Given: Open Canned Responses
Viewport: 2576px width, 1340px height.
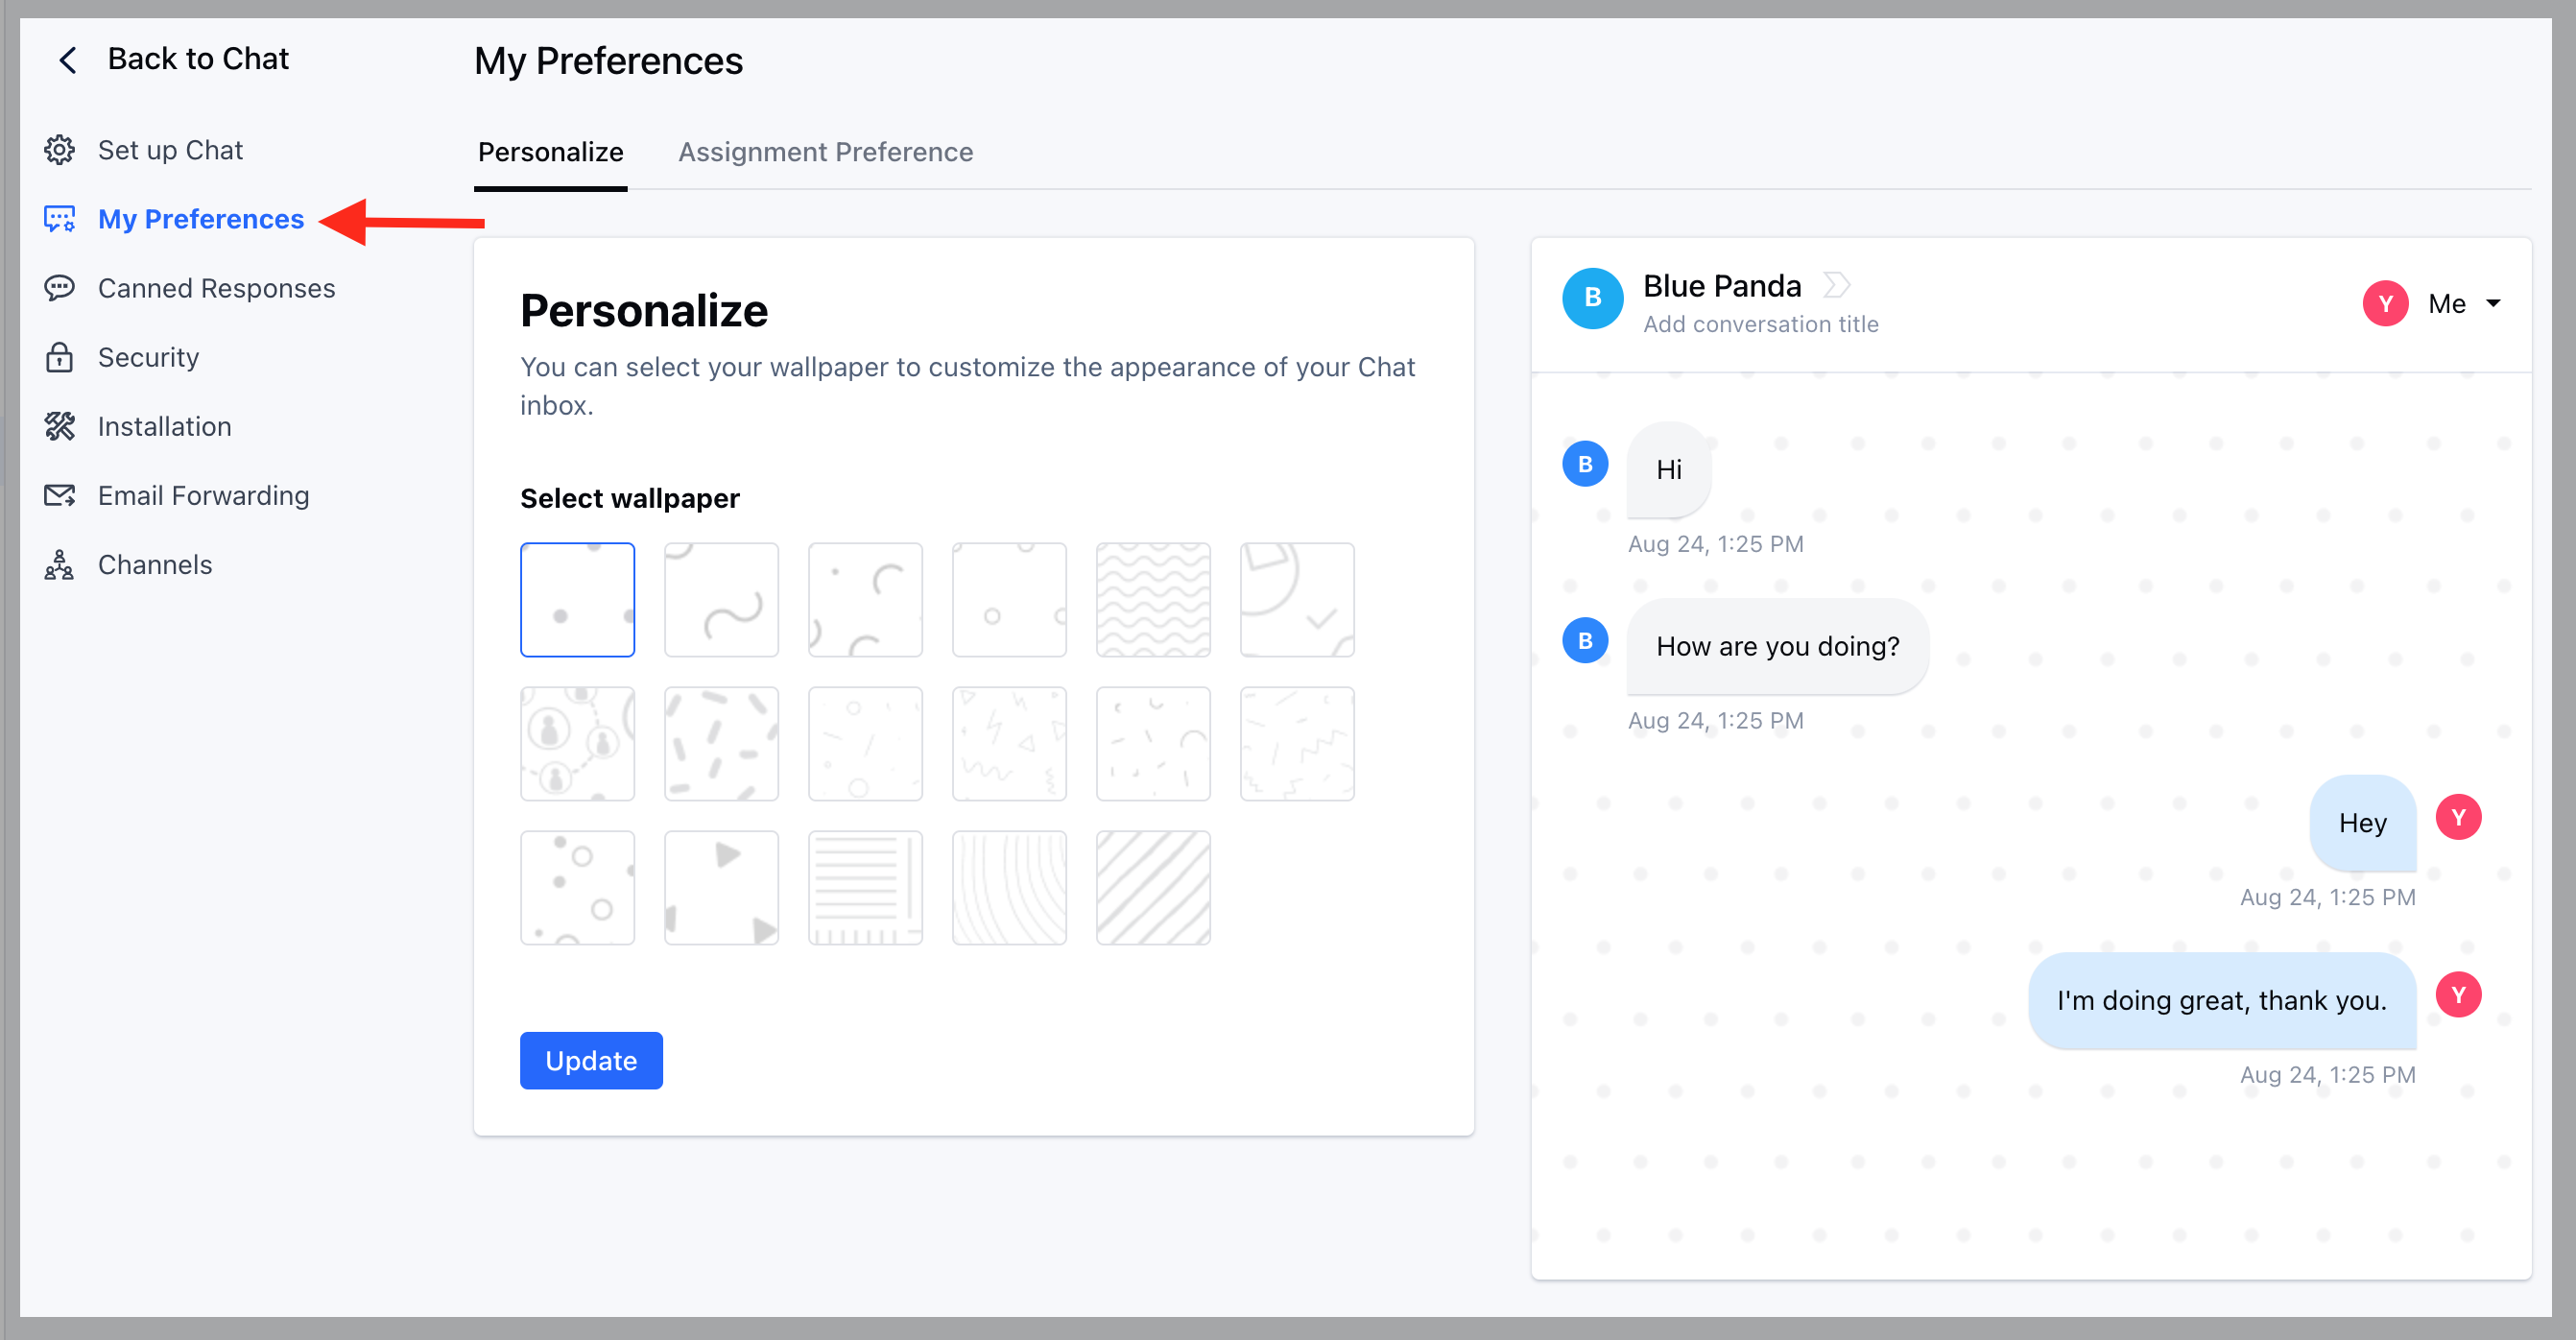Looking at the screenshot, I should pos(216,288).
